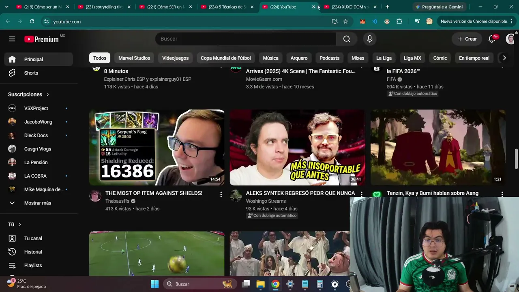
Task: Open the JacoboWong subscription channel
Action: pyautogui.click(x=39, y=122)
